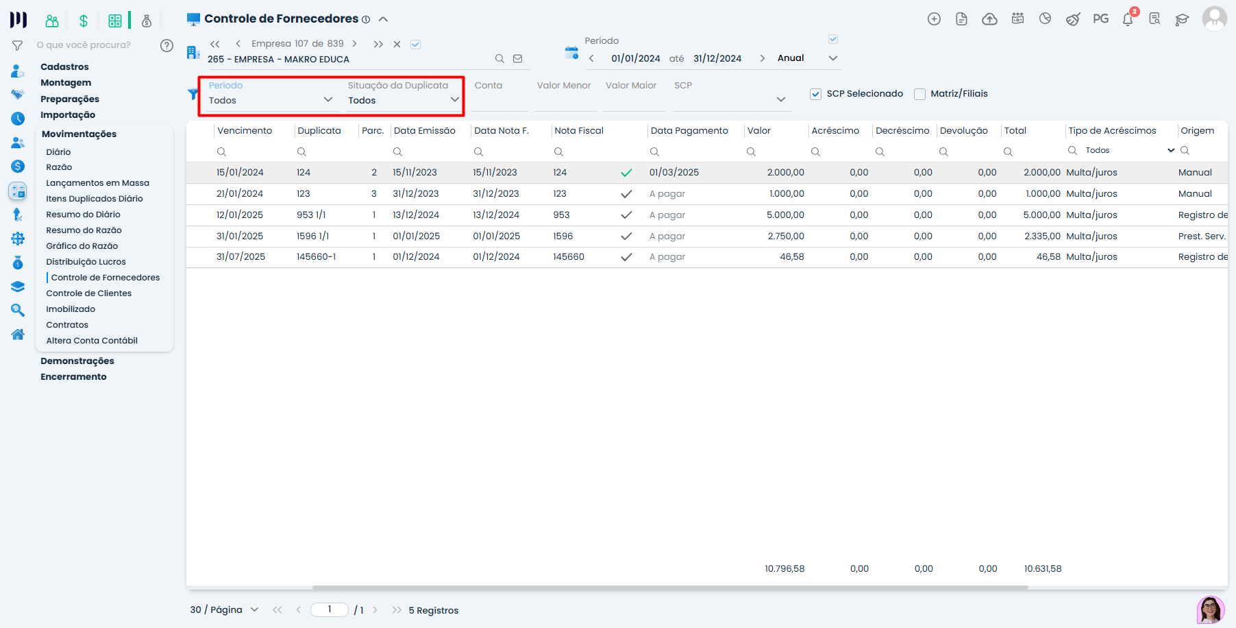1236x628 pixels.
Task: Open the graduation cap training icon
Action: click(1182, 19)
